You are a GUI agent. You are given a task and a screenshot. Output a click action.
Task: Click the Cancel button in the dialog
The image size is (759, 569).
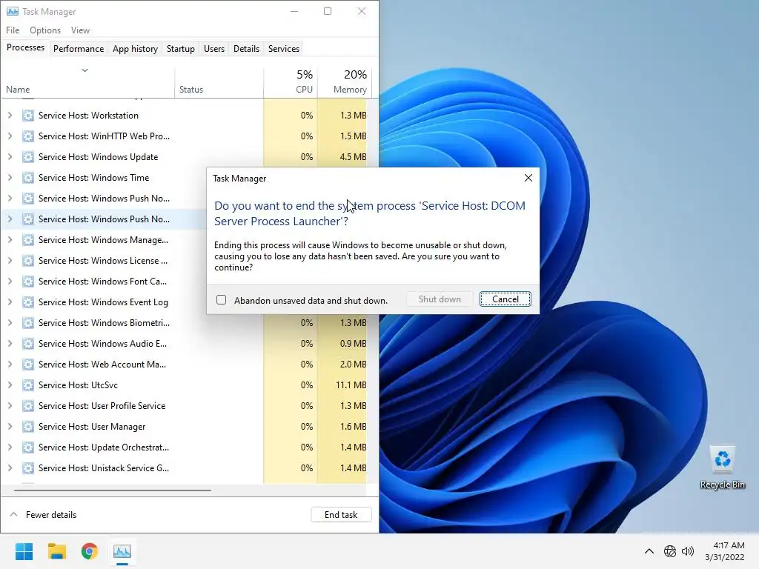[x=505, y=299]
